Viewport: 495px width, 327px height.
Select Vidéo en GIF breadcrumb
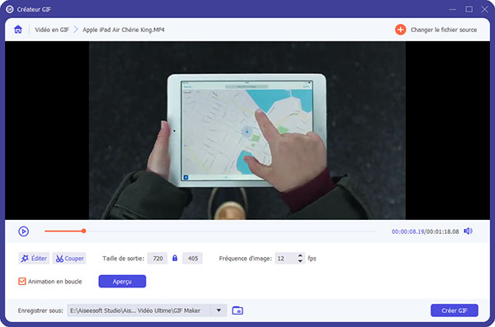pyautogui.click(x=52, y=30)
